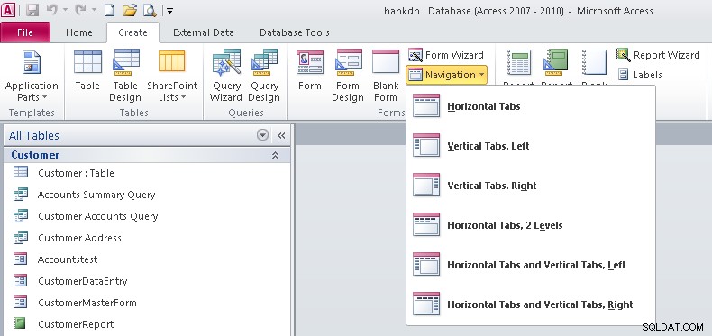
Task: Click the Labels button
Action: click(639, 75)
